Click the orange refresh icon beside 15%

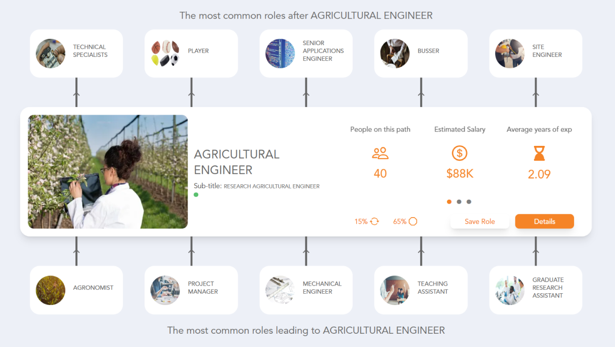(374, 221)
